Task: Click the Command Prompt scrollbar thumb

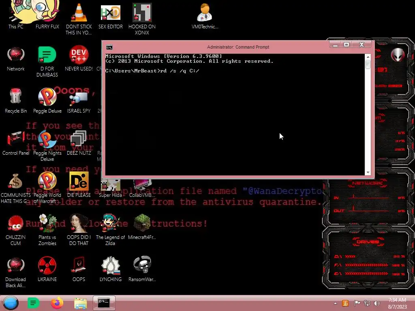Action: (x=368, y=64)
